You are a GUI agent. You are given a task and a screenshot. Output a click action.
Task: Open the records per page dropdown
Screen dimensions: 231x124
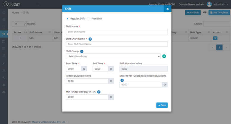pos(19,24)
